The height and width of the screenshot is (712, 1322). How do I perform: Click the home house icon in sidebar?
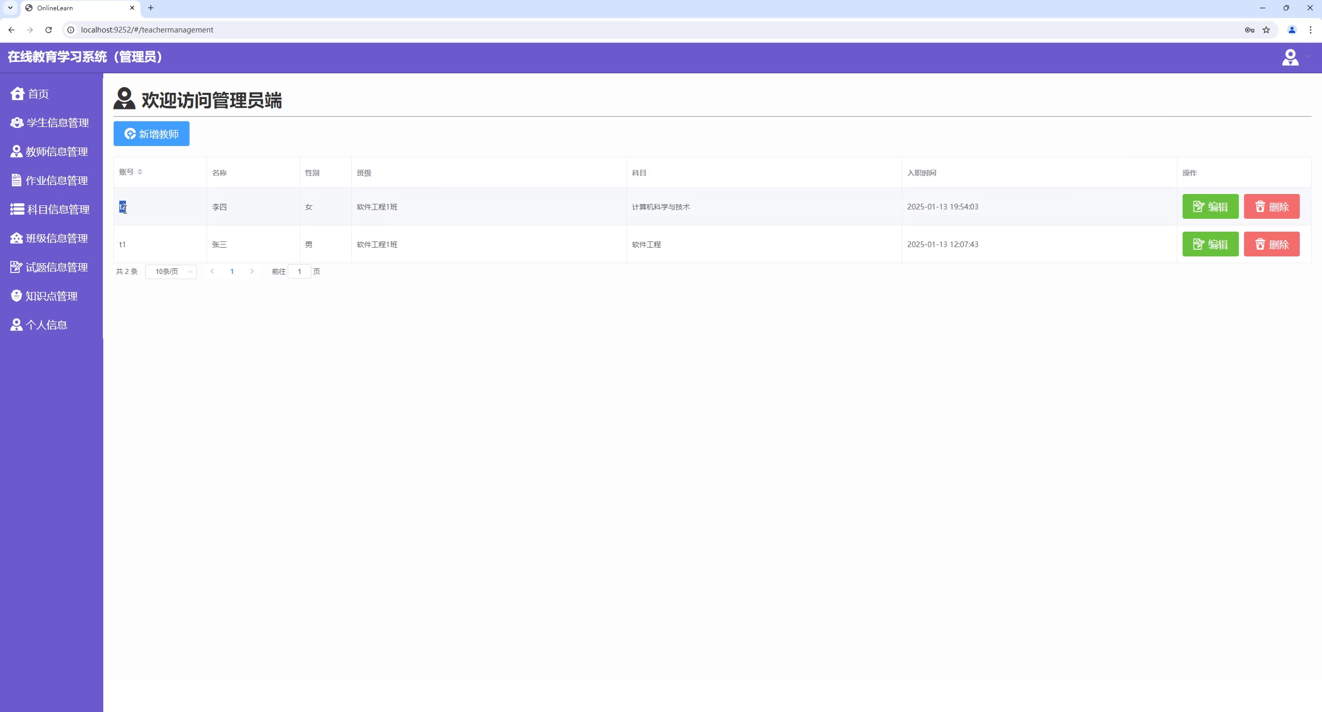[x=17, y=93]
